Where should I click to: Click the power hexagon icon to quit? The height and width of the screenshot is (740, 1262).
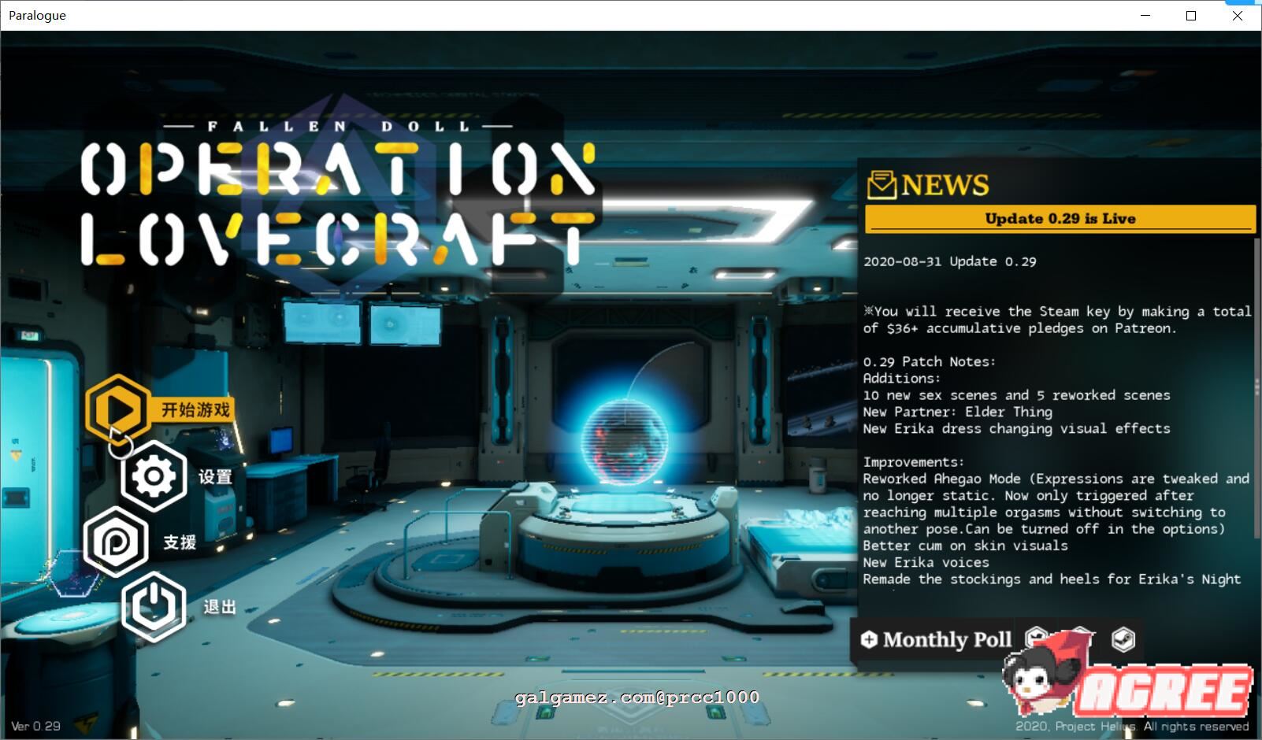coord(154,606)
